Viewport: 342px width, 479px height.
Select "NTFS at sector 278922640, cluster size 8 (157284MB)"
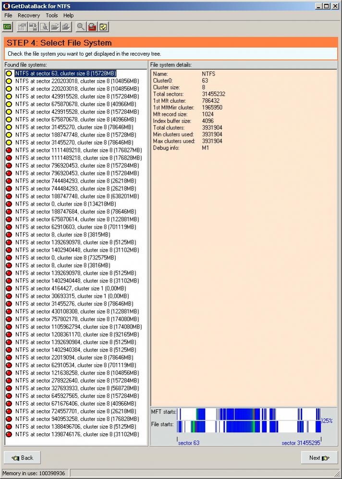pos(77,381)
